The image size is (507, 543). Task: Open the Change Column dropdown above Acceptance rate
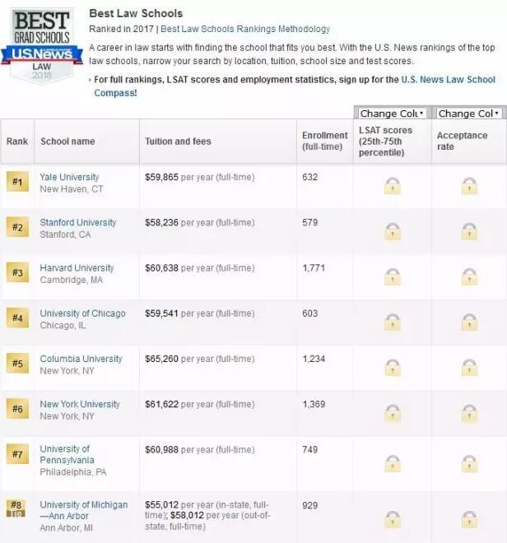click(467, 114)
